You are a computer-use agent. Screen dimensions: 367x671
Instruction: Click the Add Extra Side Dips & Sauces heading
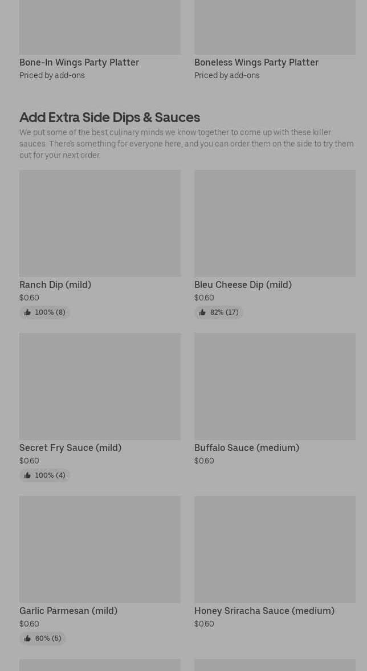109,117
